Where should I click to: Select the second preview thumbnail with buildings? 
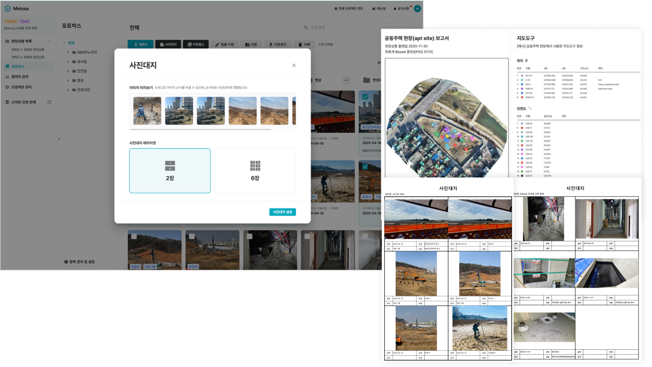pyautogui.click(x=179, y=111)
